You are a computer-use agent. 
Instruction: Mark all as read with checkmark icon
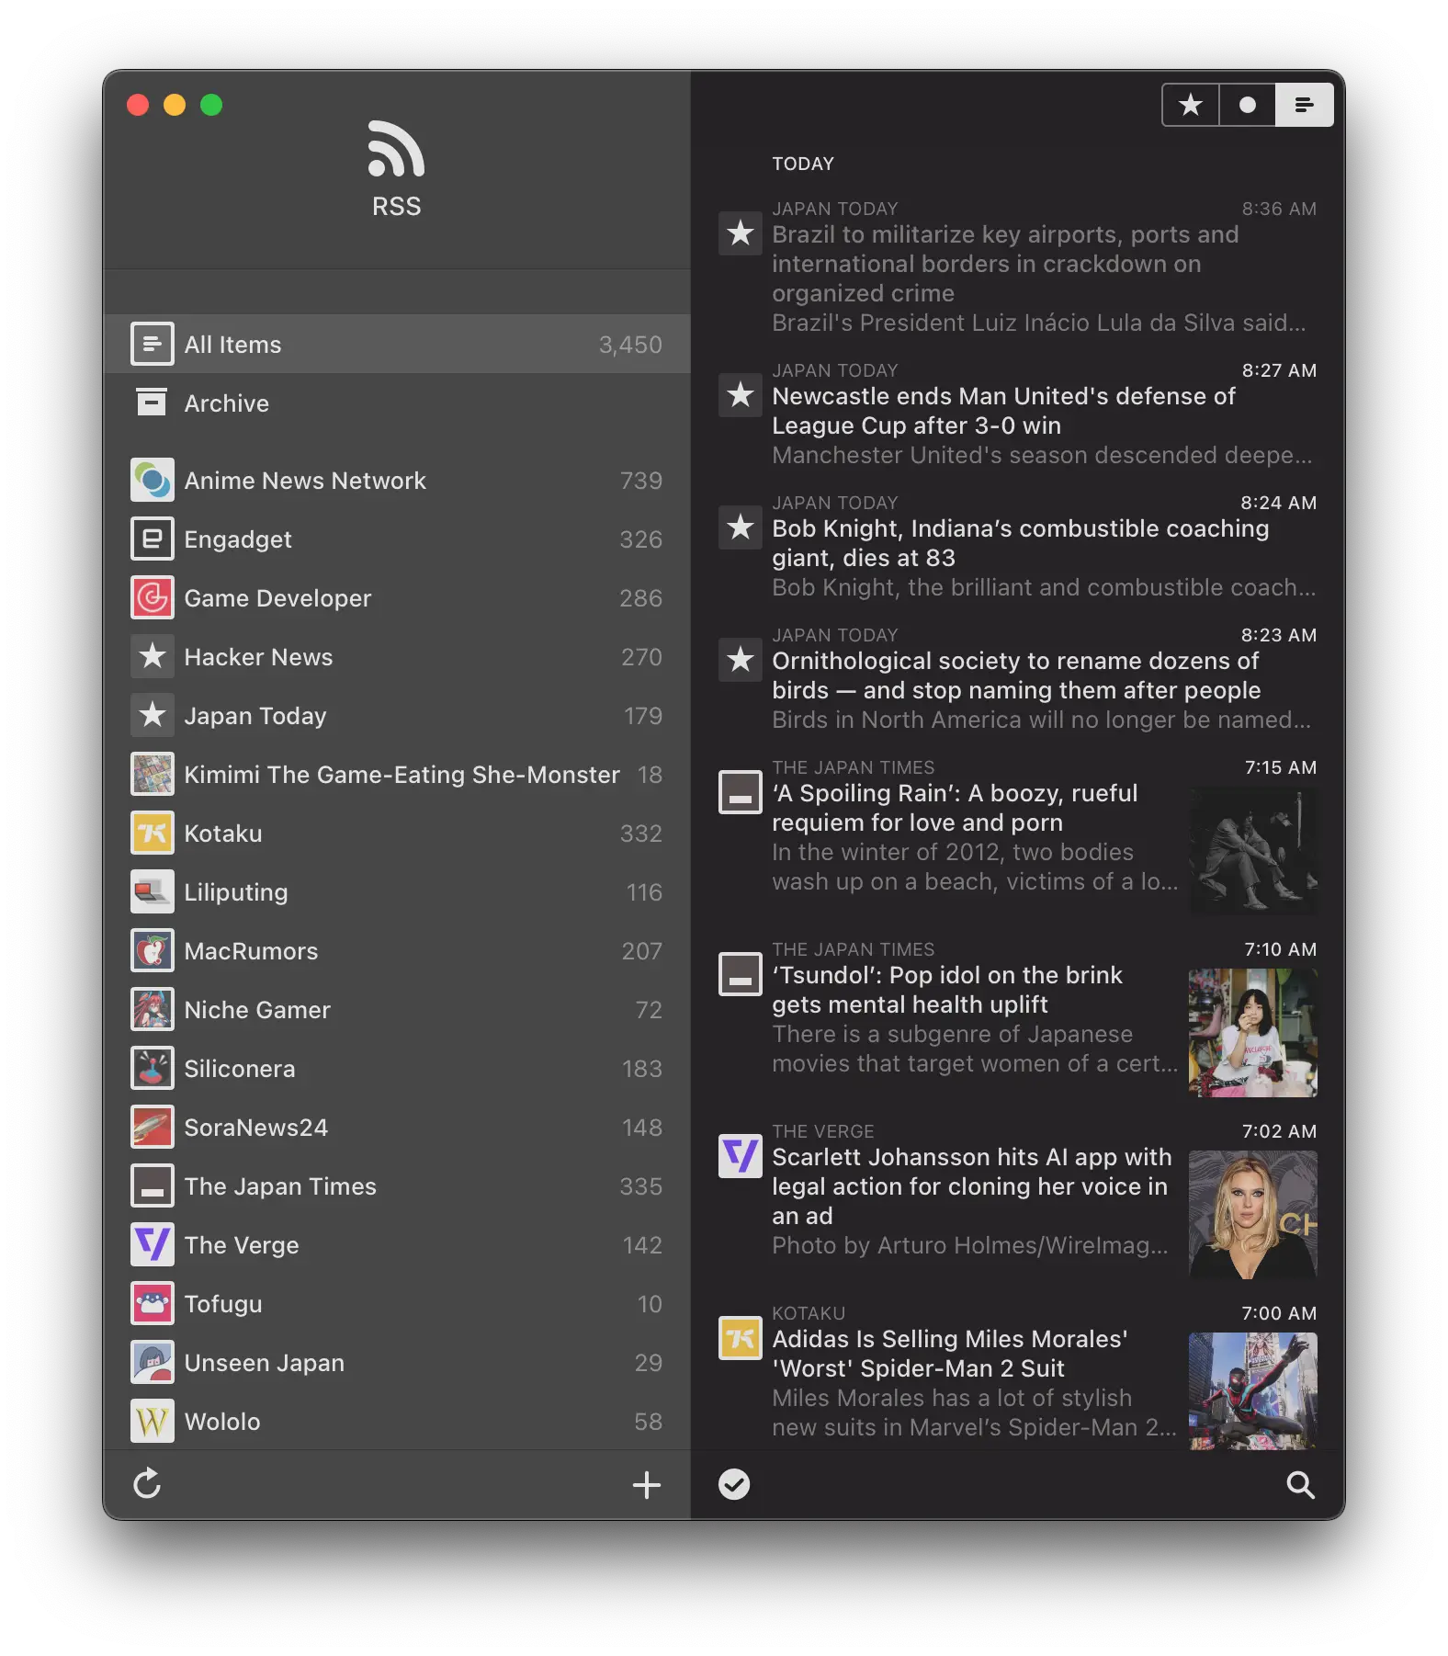[x=734, y=1484]
